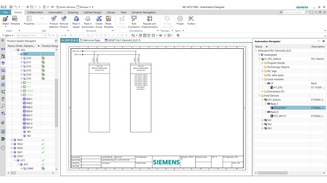Image resolution: width=327 pixels, height=183 pixels.
Task: Open the Menu dropdown button
Action: point(8,36)
